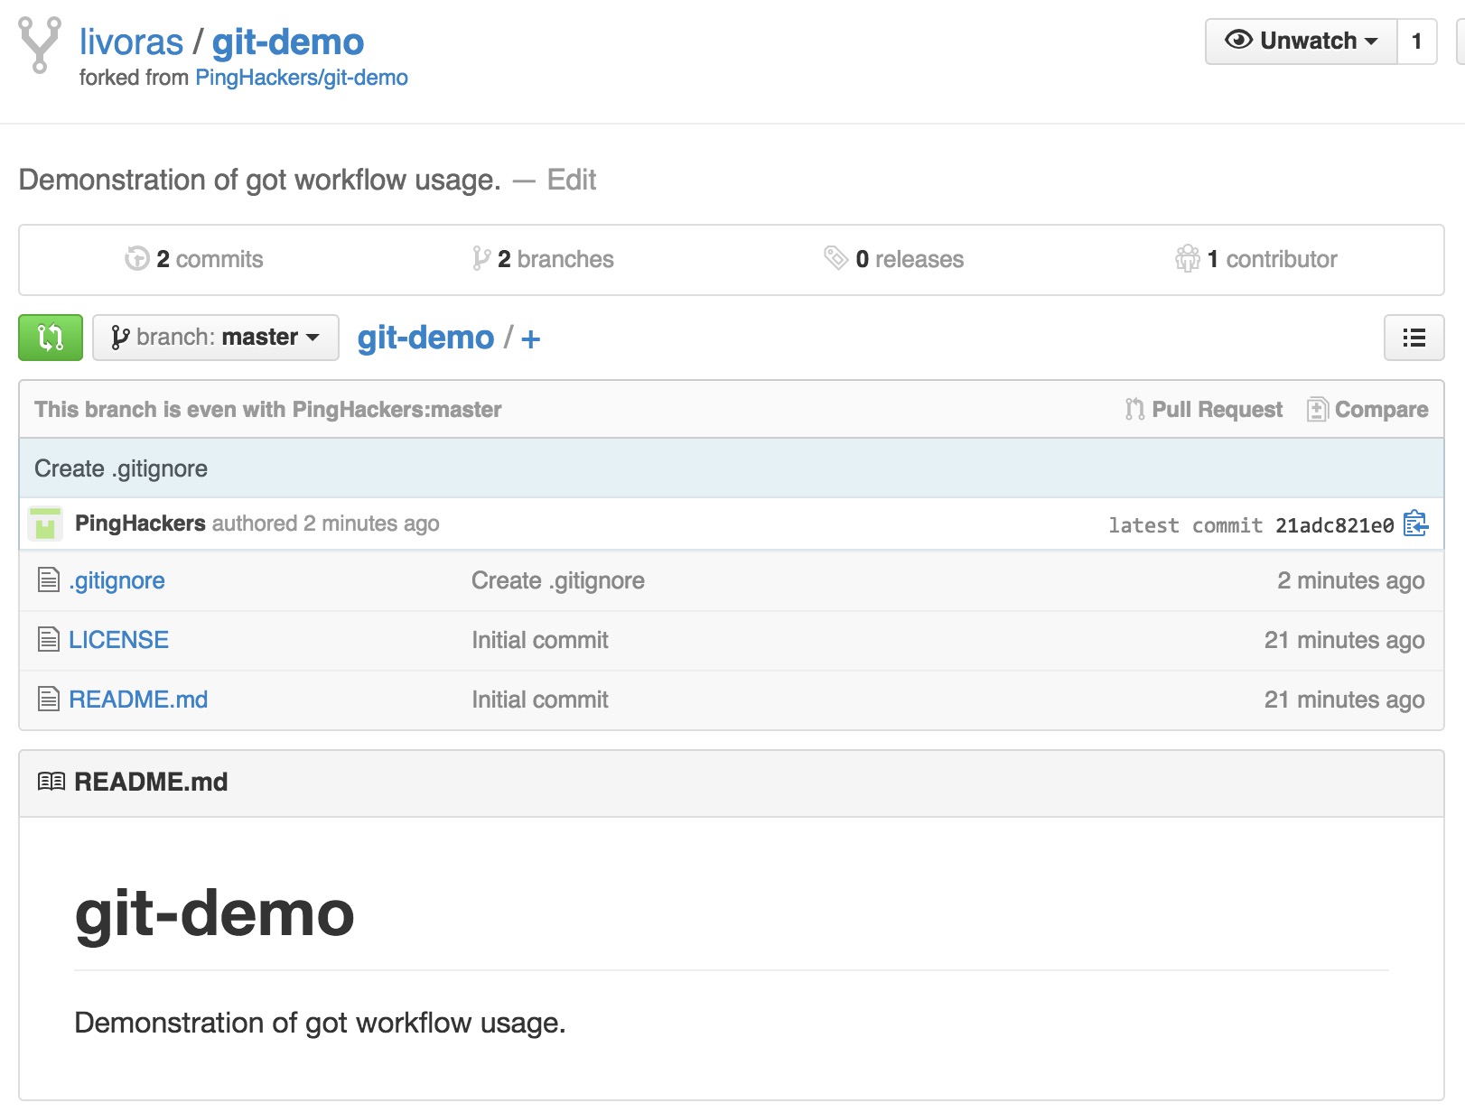Click '2 minutes ago' in .gitignore row
Screen dimensions: 1465x1112
(x=1351, y=580)
